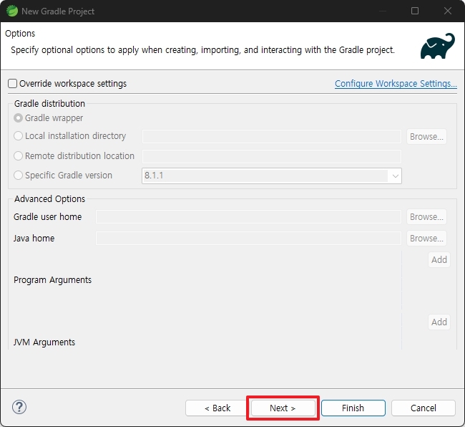Browse for Java home
The width and height of the screenshot is (465, 427).
coord(426,238)
